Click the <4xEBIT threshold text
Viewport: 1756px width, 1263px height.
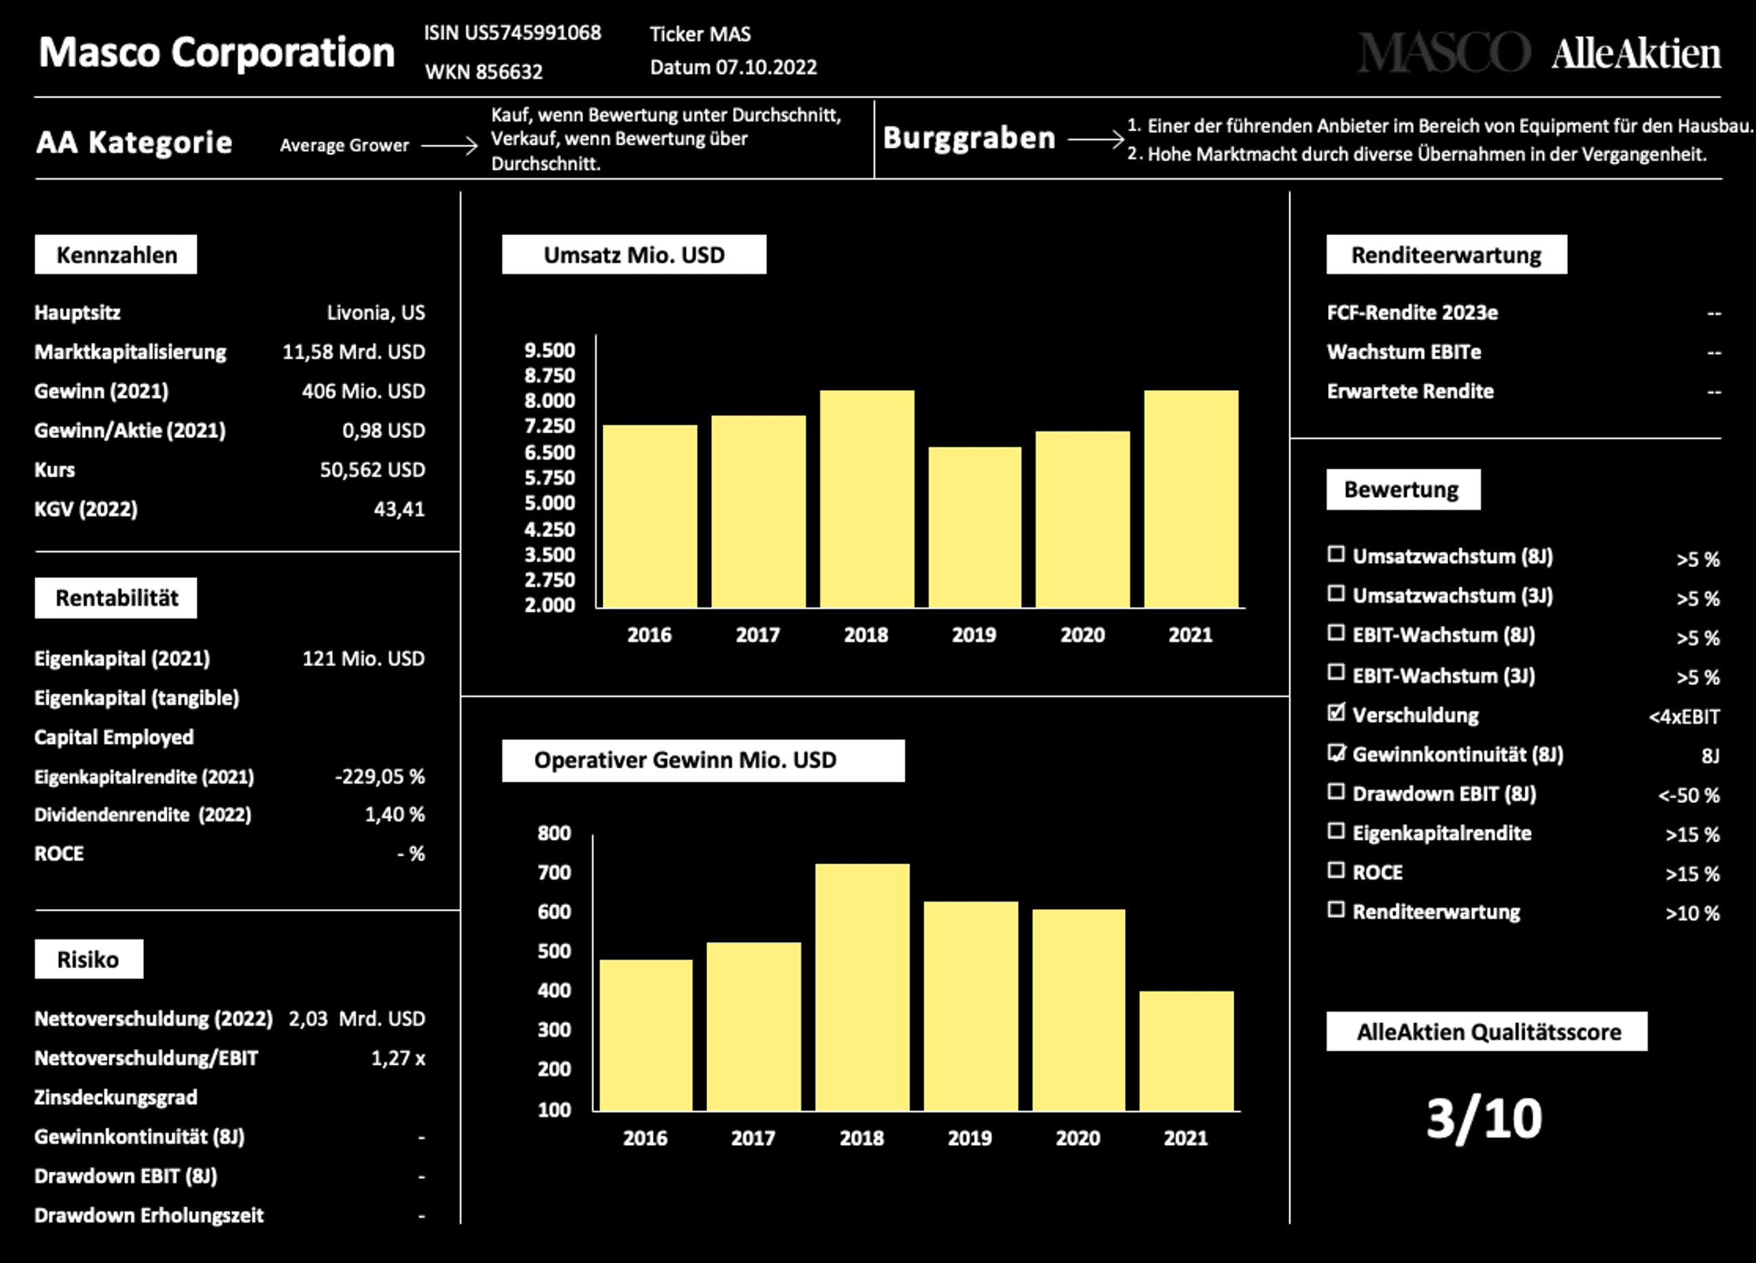tap(1684, 717)
